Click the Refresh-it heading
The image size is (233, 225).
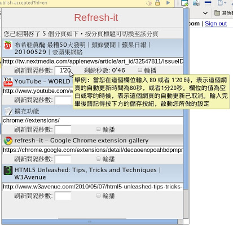[96, 17]
